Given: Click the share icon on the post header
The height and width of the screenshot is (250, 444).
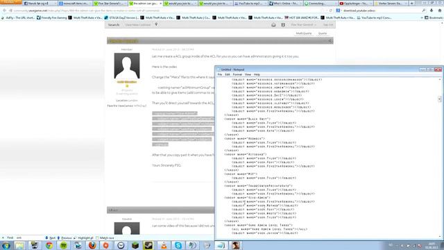Looking at the screenshot, I should pos(330,41).
